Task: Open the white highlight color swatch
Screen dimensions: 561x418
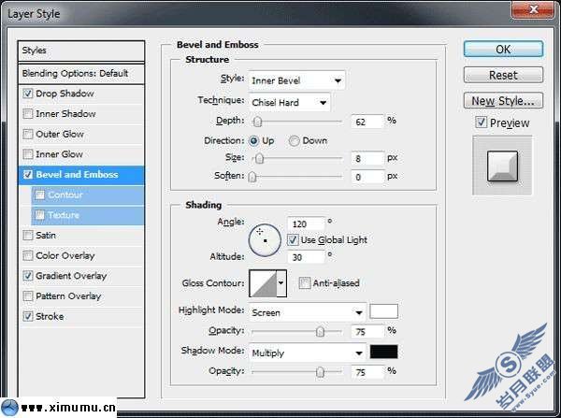Action: [383, 311]
